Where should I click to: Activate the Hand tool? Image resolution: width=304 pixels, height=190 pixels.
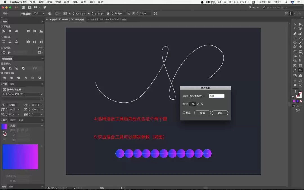coord(295,85)
